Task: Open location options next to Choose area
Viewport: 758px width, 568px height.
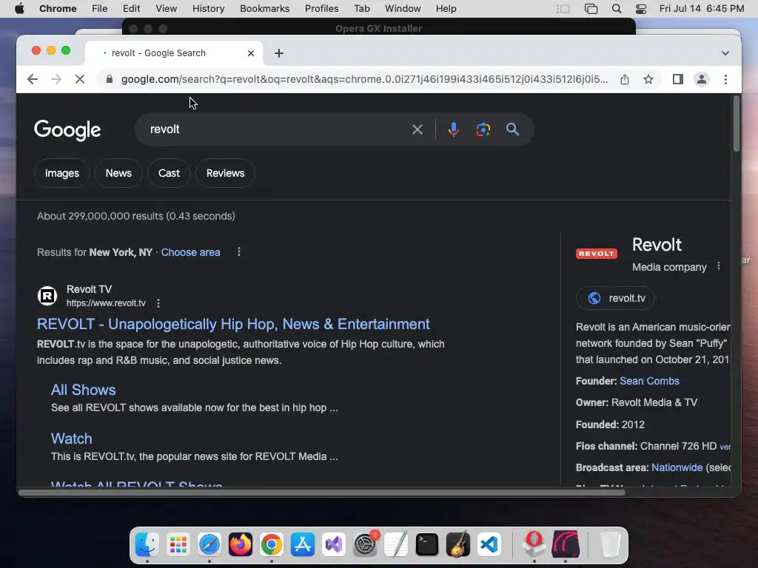Action: click(x=239, y=251)
